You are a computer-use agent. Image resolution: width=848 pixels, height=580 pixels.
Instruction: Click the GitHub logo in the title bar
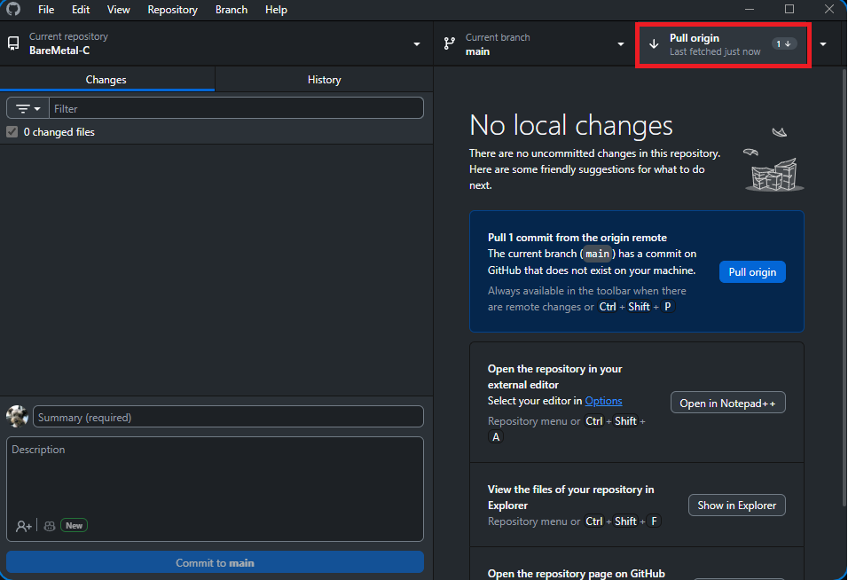pyautogui.click(x=13, y=10)
